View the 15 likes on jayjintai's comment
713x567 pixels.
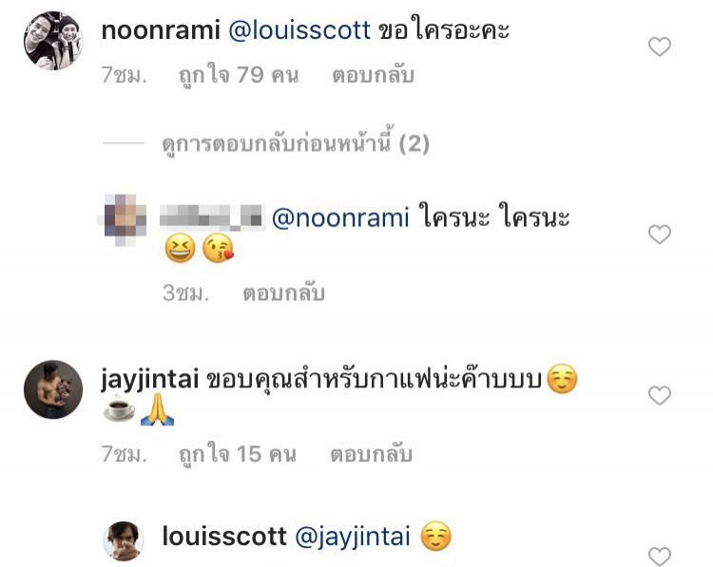238,454
